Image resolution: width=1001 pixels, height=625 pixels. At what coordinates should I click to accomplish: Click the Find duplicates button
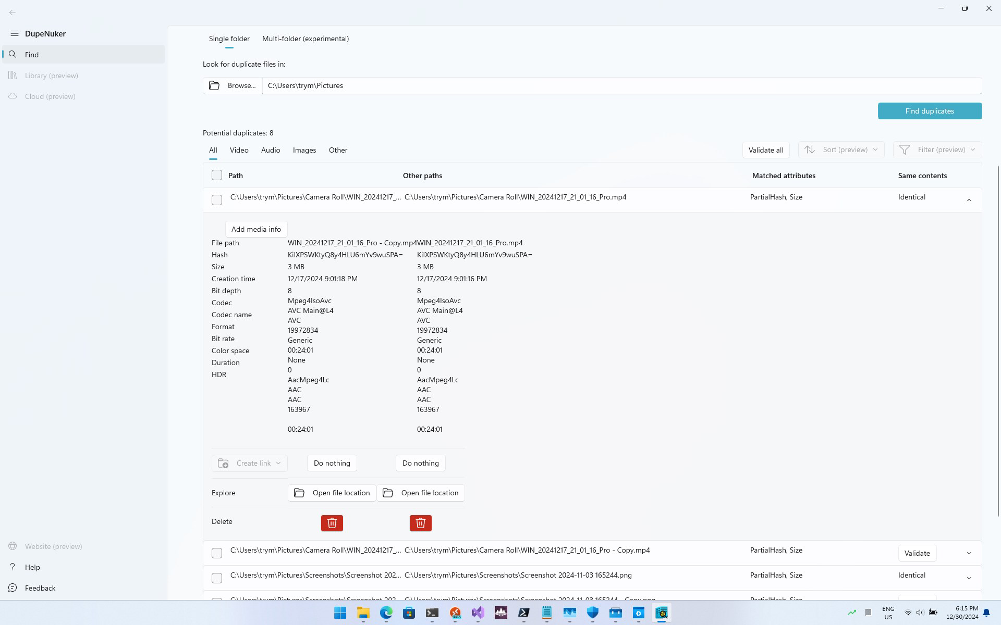tap(930, 111)
